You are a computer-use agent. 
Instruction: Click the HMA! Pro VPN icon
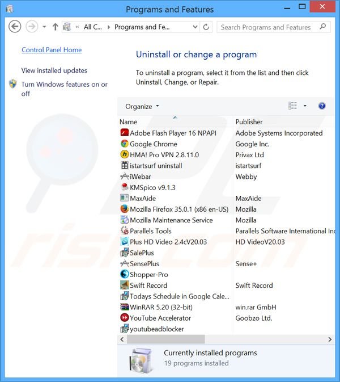tap(124, 154)
